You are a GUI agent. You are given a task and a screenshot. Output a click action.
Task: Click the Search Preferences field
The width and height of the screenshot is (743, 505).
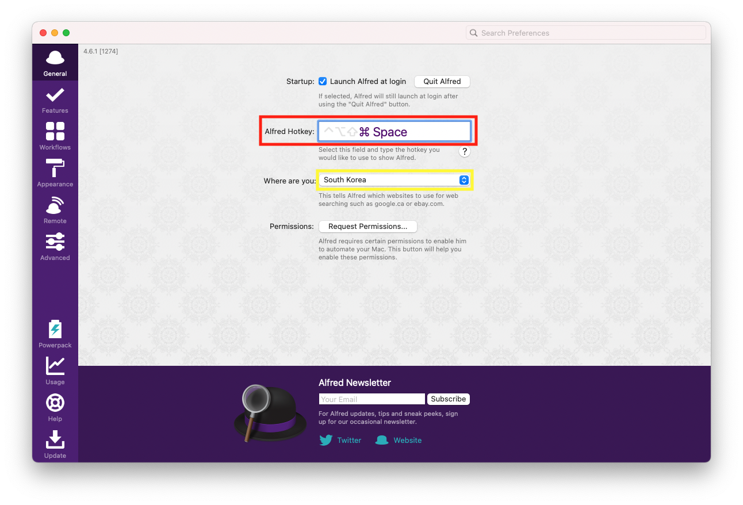click(586, 33)
